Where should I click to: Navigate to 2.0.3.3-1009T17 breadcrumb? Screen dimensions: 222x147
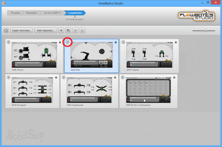pyautogui.click(x=53, y=13)
